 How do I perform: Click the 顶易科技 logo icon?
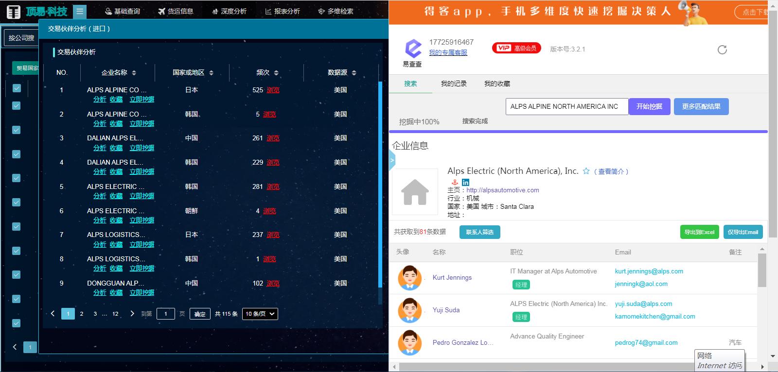click(x=13, y=11)
